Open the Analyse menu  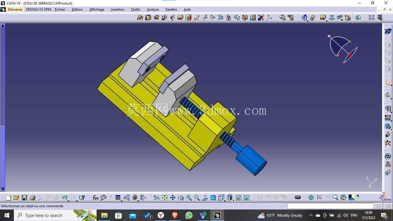[x=153, y=9]
